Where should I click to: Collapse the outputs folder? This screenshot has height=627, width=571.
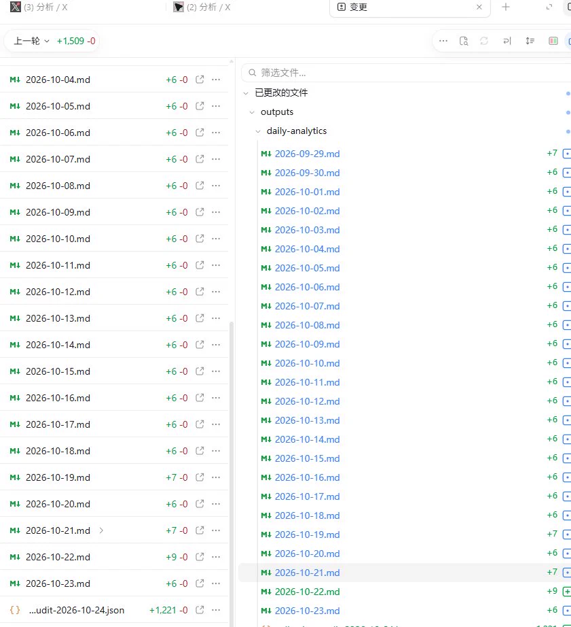click(252, 112)
